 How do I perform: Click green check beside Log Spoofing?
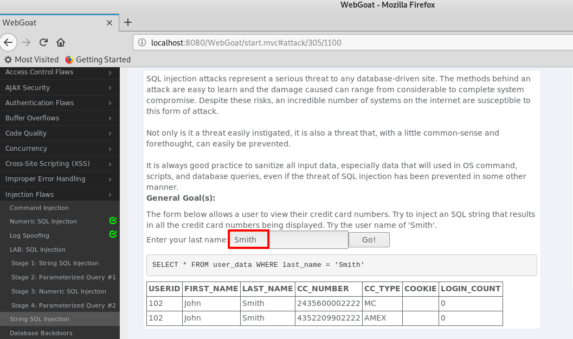[113, 234]
